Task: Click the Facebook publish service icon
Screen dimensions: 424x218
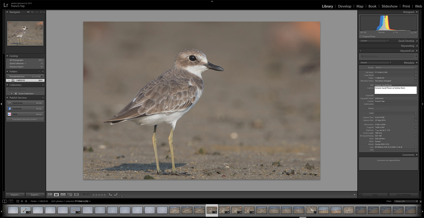Action: click(x=10, y=109)
